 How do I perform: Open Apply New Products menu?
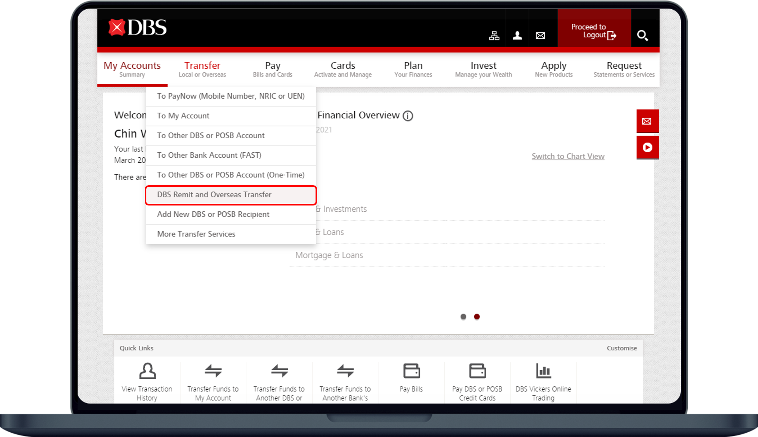coord(553,69)
